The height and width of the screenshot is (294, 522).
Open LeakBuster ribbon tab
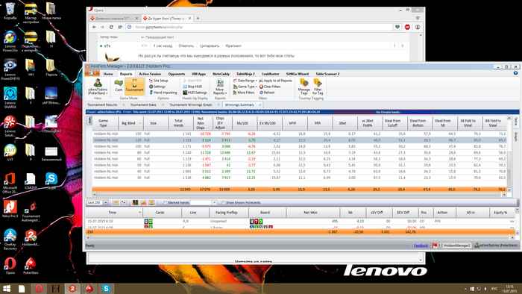(x=270, y=74)
